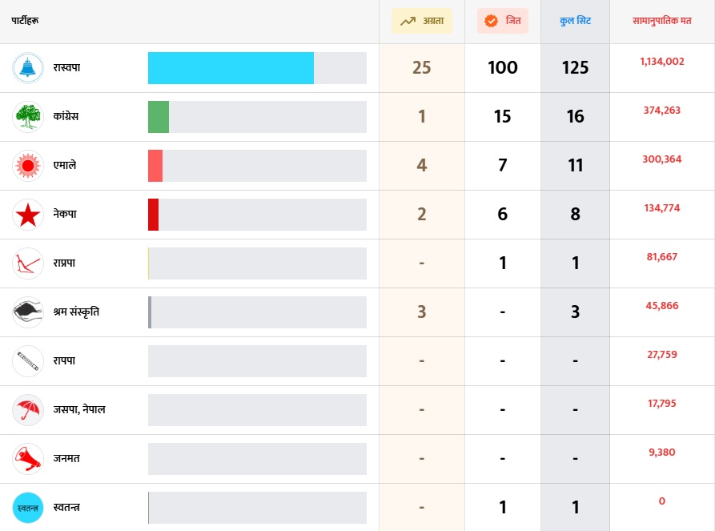Click the रास्वपा bell party logo
The image size is (715, 531).
tap(28, 68)
